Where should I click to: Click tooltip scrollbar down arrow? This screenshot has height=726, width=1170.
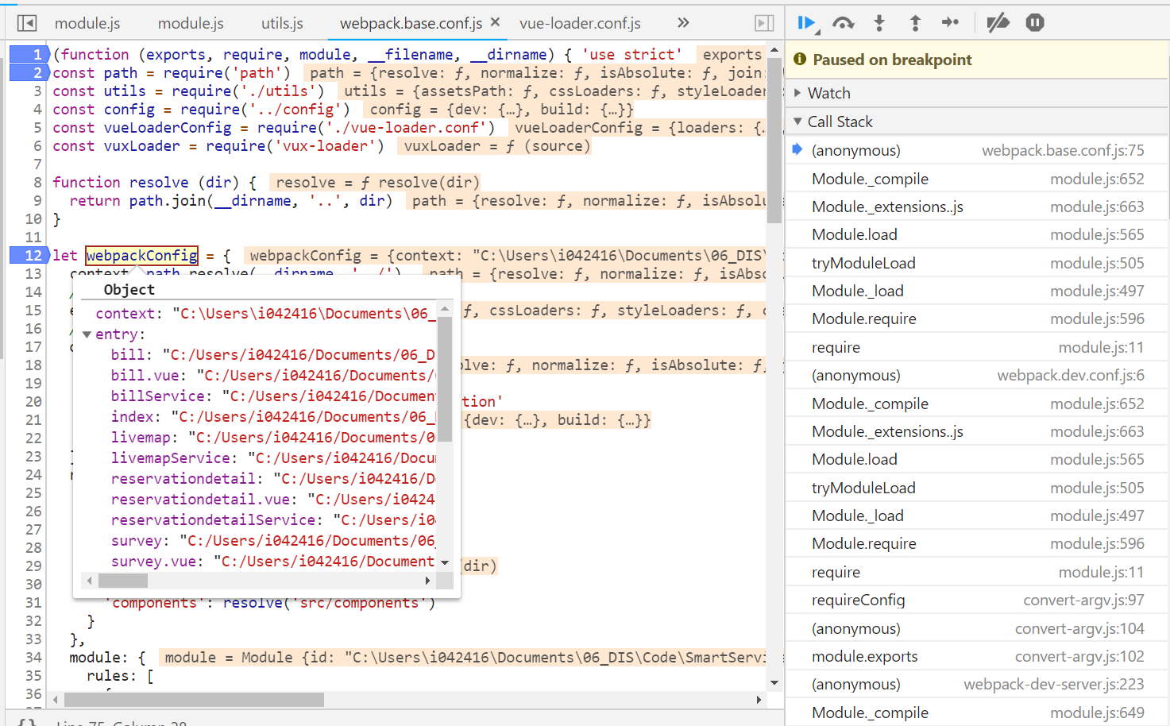445,562
